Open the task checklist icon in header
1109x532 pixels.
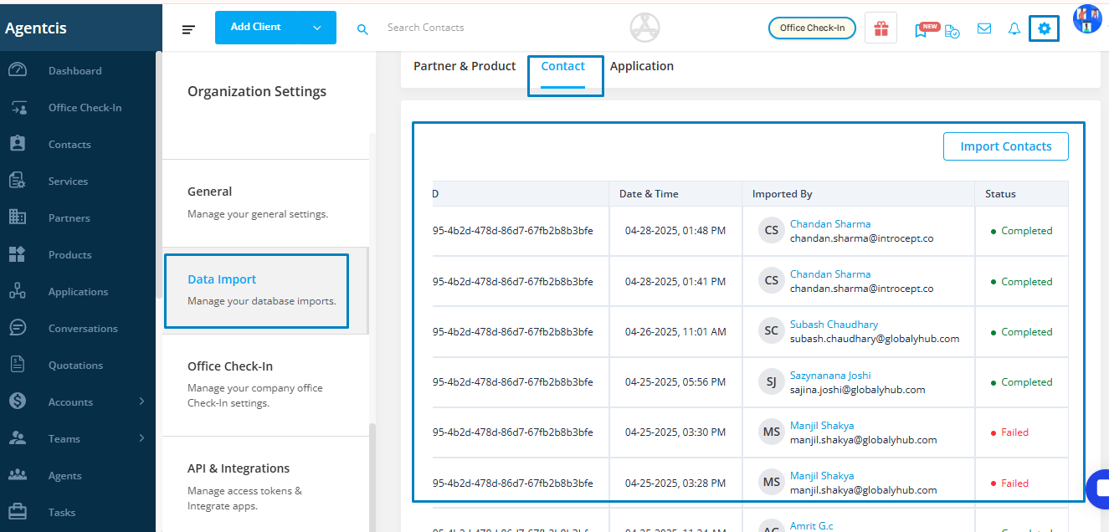(952, 31)
